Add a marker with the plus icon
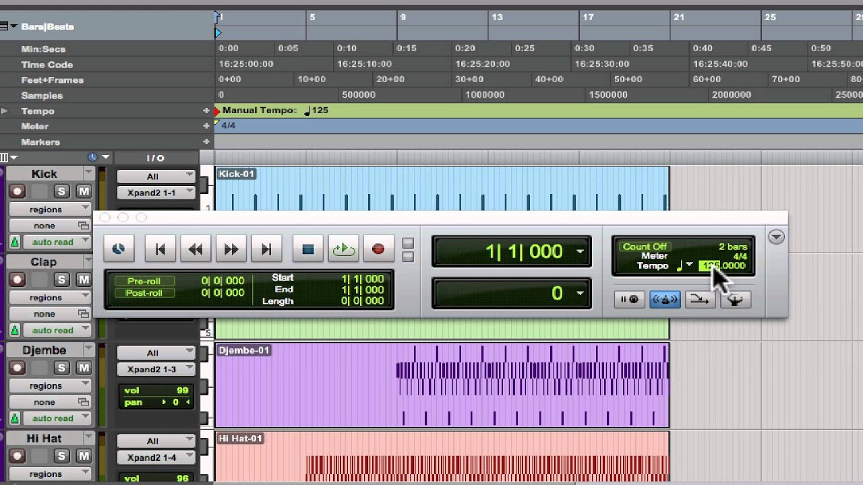This screenshot has height=485, width=863. [206, 142]
